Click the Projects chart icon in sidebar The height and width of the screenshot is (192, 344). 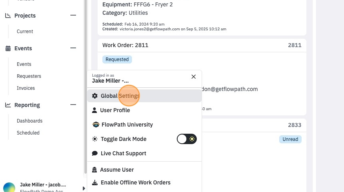pos(8,16)
